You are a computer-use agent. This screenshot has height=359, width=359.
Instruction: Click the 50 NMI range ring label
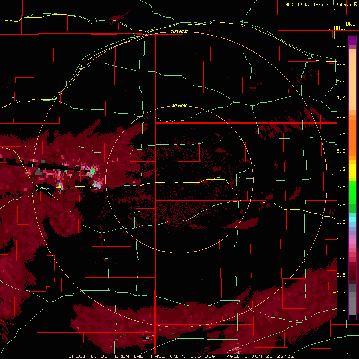point(179,105)
